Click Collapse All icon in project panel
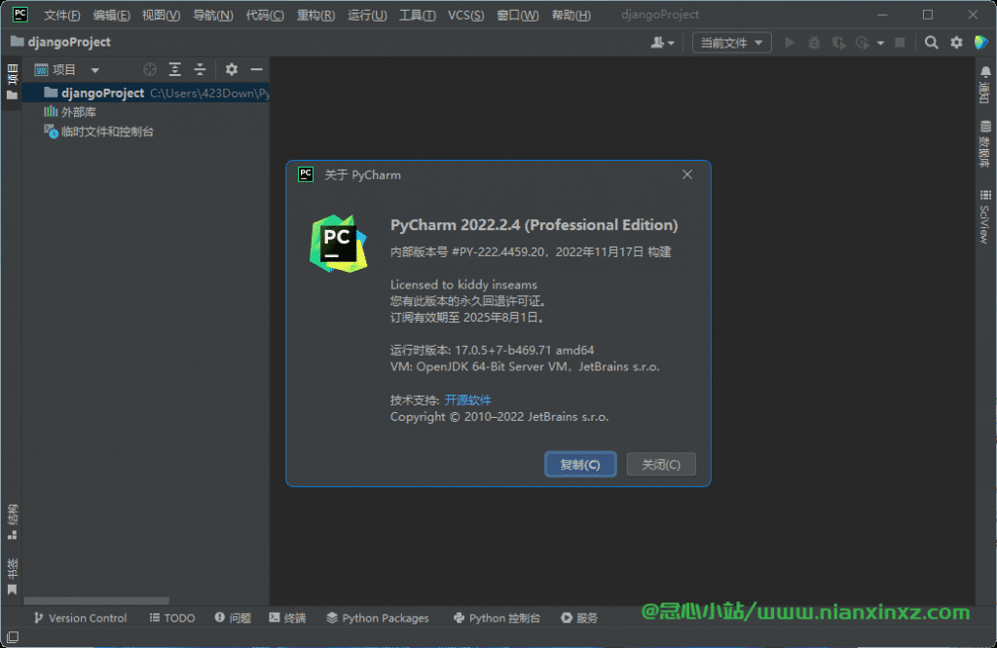The width and height of the screenshot is (997, 648). coord(200,69)
